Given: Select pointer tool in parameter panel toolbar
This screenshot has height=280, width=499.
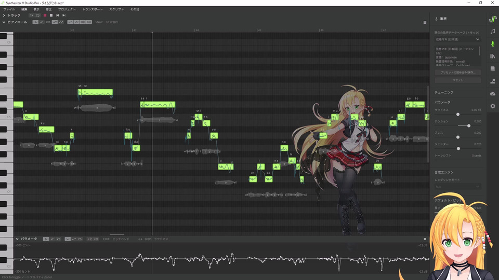Looking at the screenshot, I should pyautogui.click(x=46, y=239).
